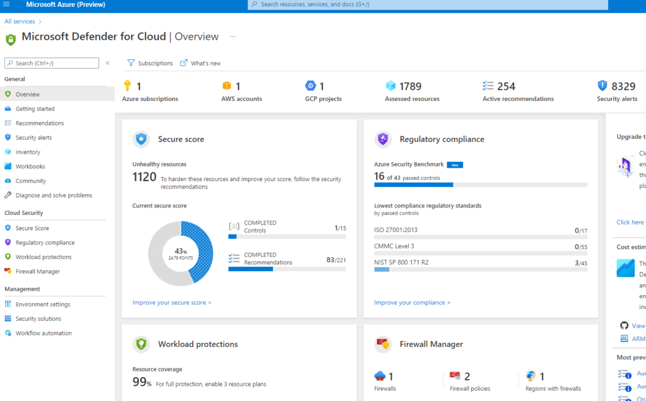Viewport: 646px width, 401px height.
Task: Open Recommendations in the sidebar
Action: click(39, 123)
